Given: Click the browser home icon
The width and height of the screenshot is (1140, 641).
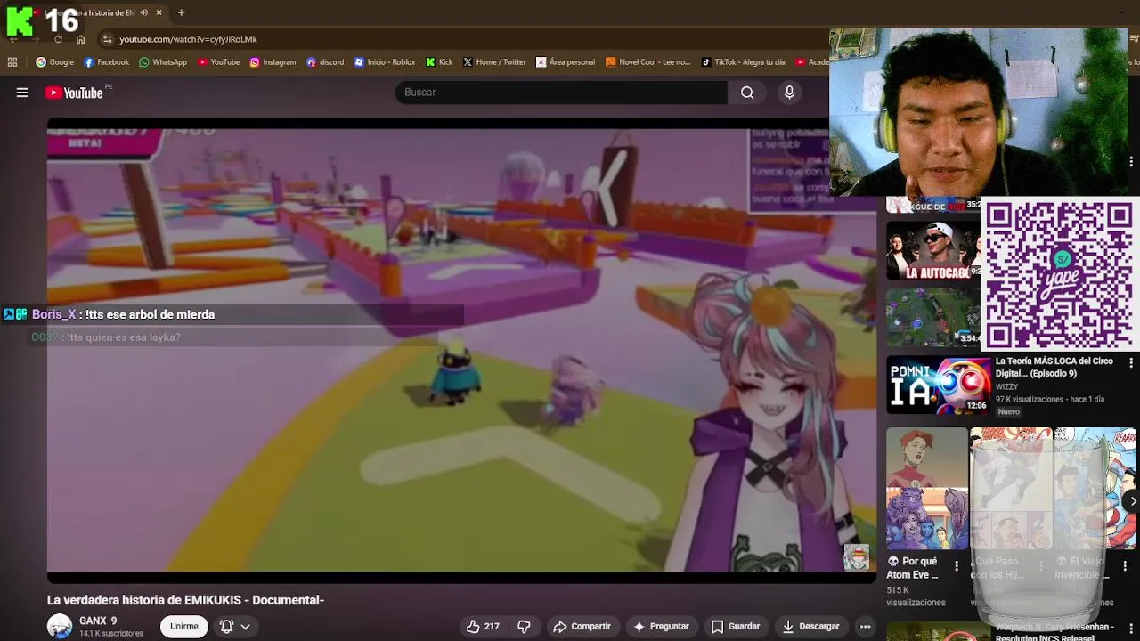Looking at the screenshot, I should [x=81, y=39].
